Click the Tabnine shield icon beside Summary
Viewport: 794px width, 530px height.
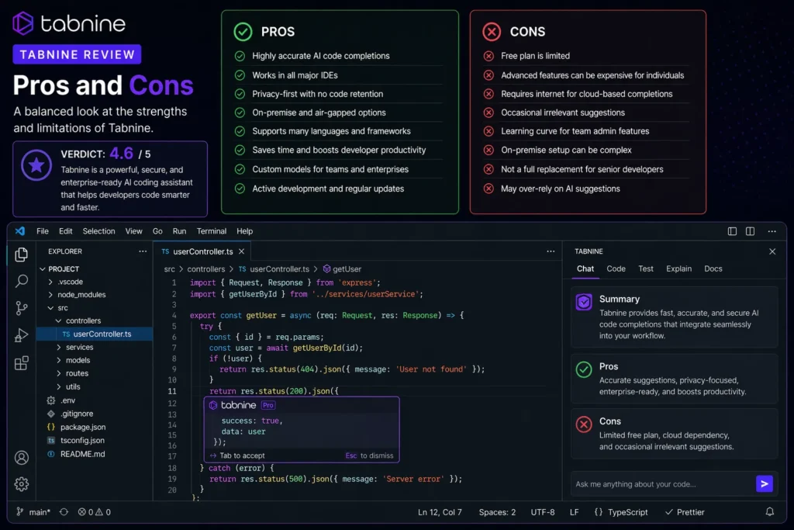click(584, 302)
